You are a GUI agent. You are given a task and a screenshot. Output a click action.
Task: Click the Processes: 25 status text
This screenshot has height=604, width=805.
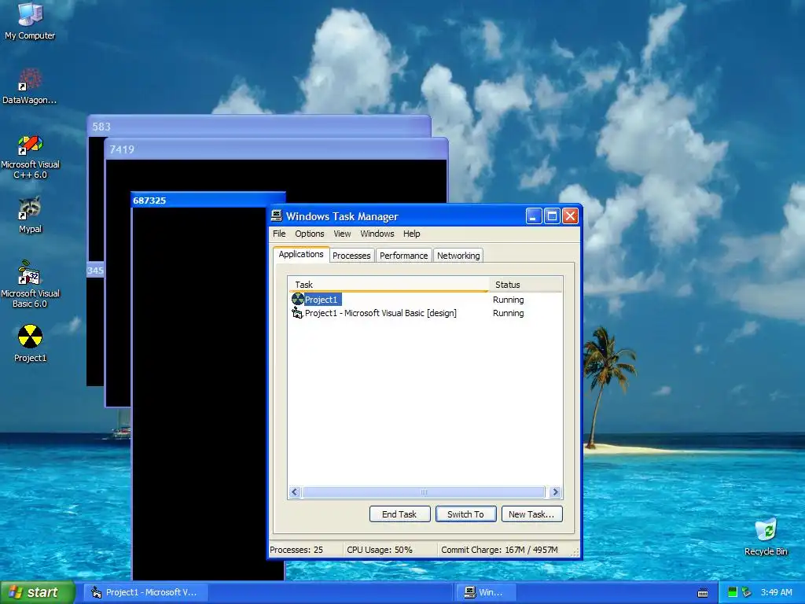(296, 550)
